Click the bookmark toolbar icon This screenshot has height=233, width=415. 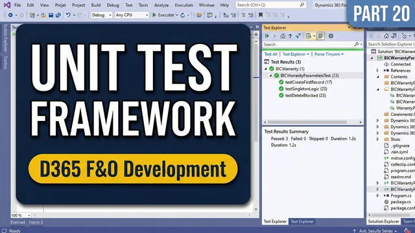pyautogui.click(x=261, y=15)
